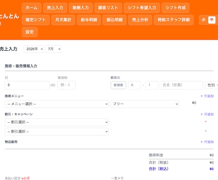Add a row to 物品販売
The height and width of the screenshot is (180, 218).
pyautogui.click(x=207, y=142)
